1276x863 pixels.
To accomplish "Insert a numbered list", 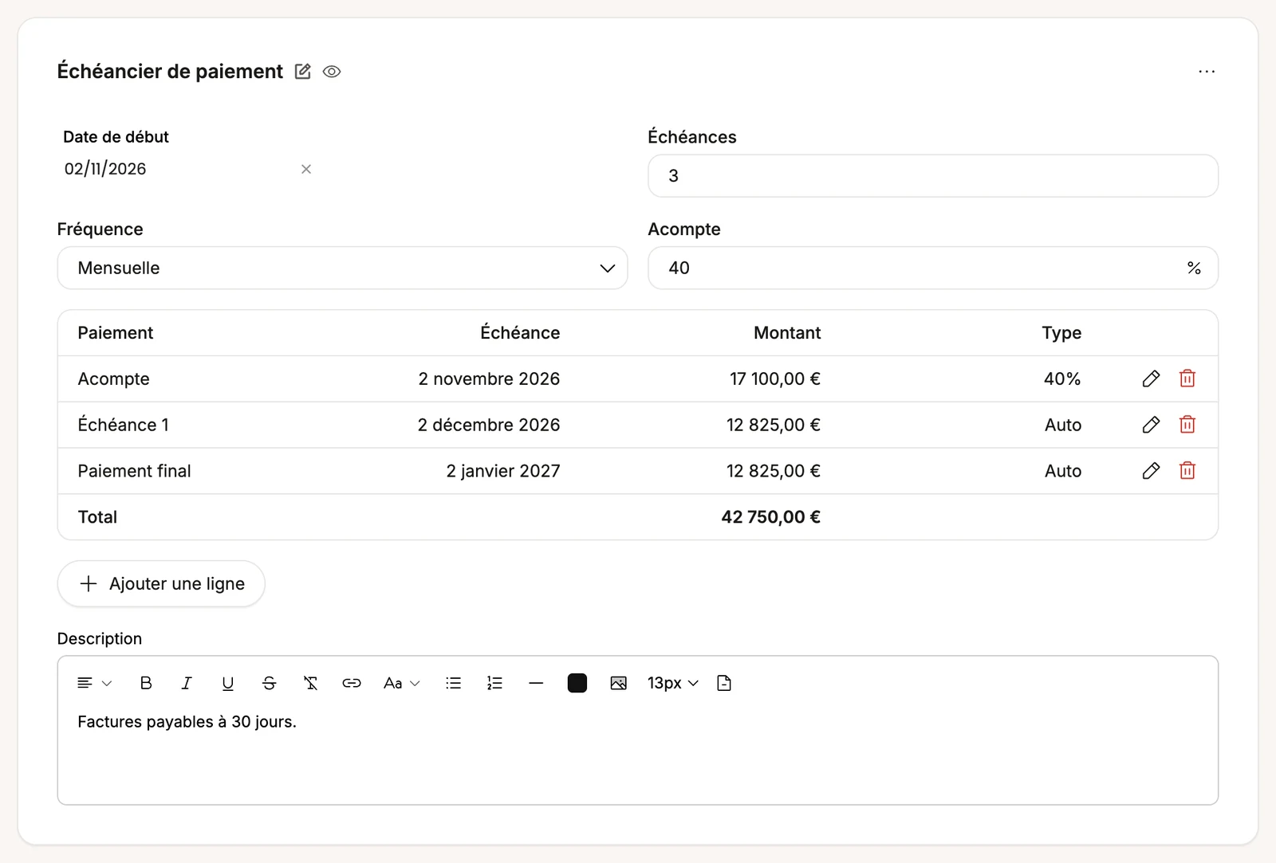I will (495, 683).
